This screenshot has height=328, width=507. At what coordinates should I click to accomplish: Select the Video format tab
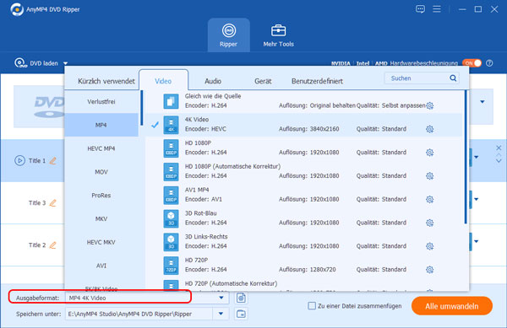click(x=163, y=81)
